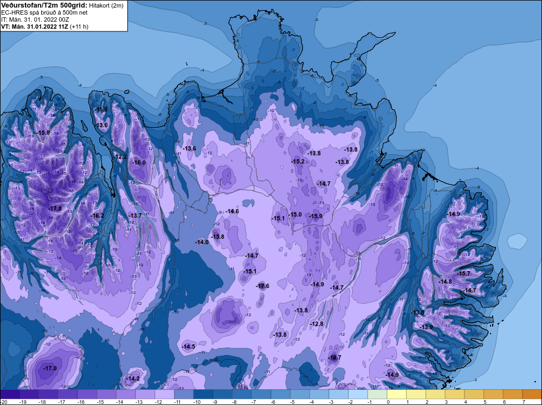Click the -15.2 temperature value
The image size is (542, 405).
(298, 161)
